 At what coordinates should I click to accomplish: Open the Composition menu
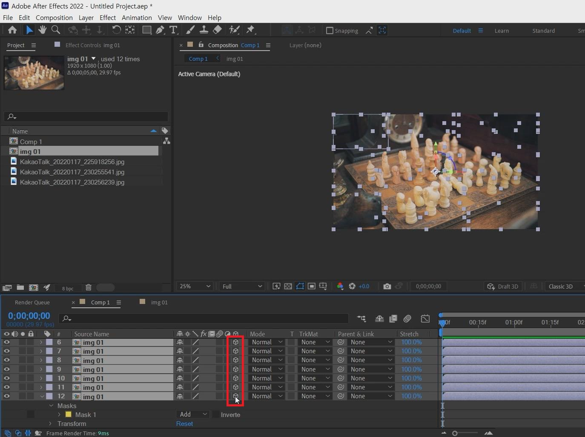[54, 17]
